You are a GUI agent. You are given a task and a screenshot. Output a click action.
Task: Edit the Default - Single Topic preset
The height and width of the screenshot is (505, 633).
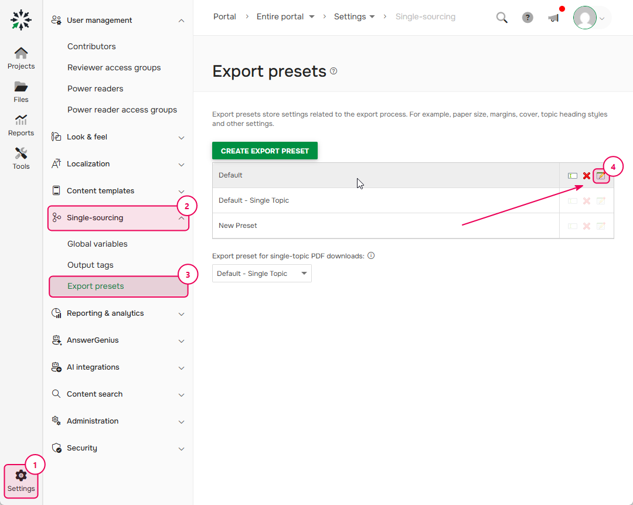(601, 201)
